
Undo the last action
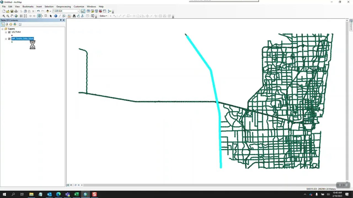[x=38, y=11]
